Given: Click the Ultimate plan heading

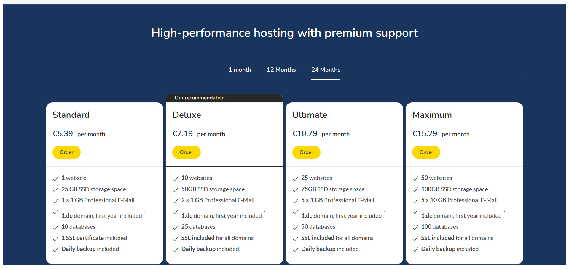Looking at the screenshot, I should pos(310,115).
